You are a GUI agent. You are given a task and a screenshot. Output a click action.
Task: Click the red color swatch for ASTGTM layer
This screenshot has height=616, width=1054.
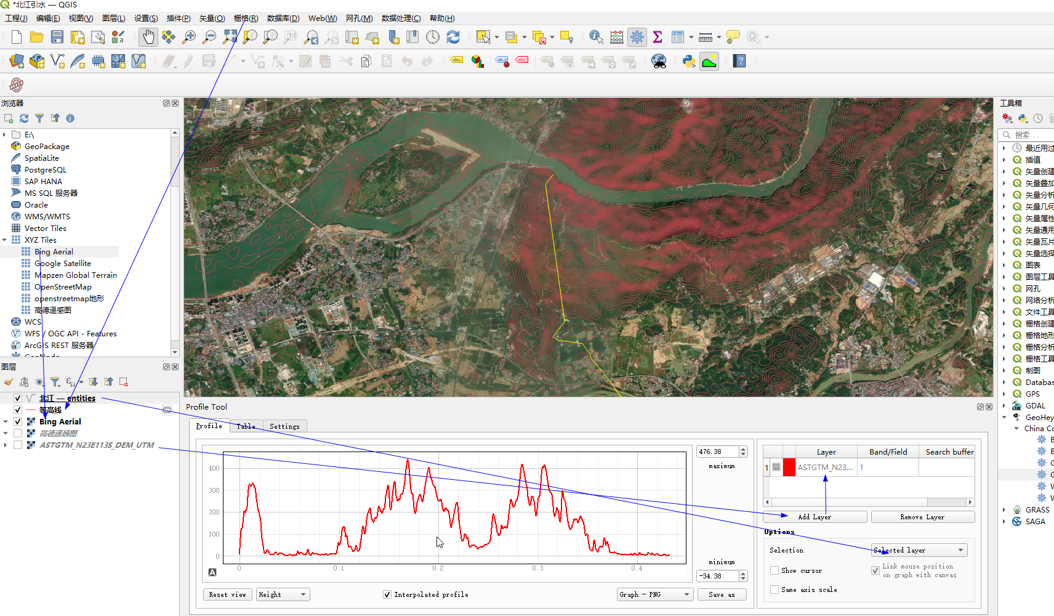(x=789, y=468)
